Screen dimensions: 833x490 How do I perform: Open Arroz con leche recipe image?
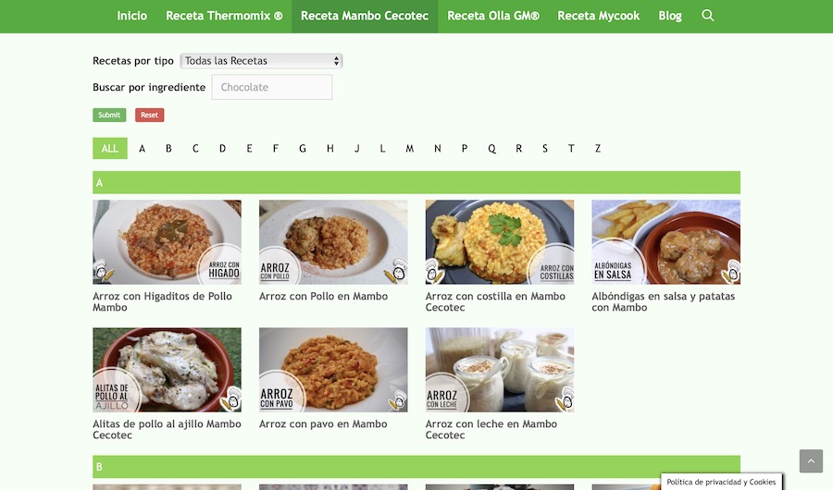click(x=500, y=370)
